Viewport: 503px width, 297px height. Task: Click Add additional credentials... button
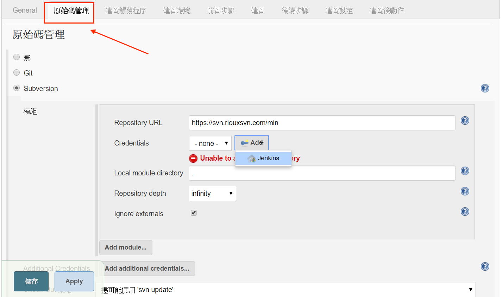(x=147, y=269)
